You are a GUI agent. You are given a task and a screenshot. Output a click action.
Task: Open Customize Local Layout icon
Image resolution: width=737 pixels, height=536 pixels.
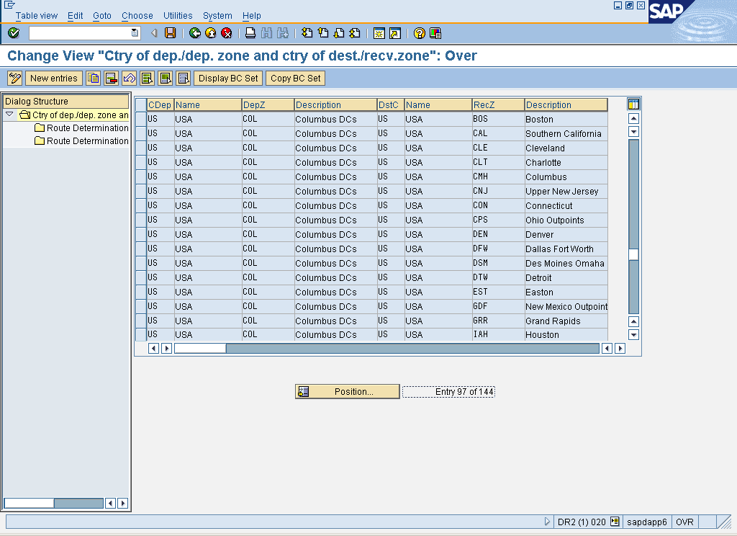pyautogui.click(x=435, y=33)
